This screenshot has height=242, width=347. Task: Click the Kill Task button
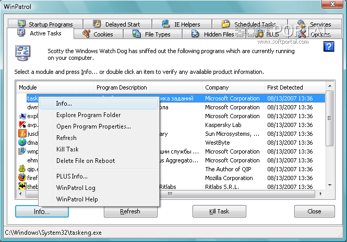point(219,211)
